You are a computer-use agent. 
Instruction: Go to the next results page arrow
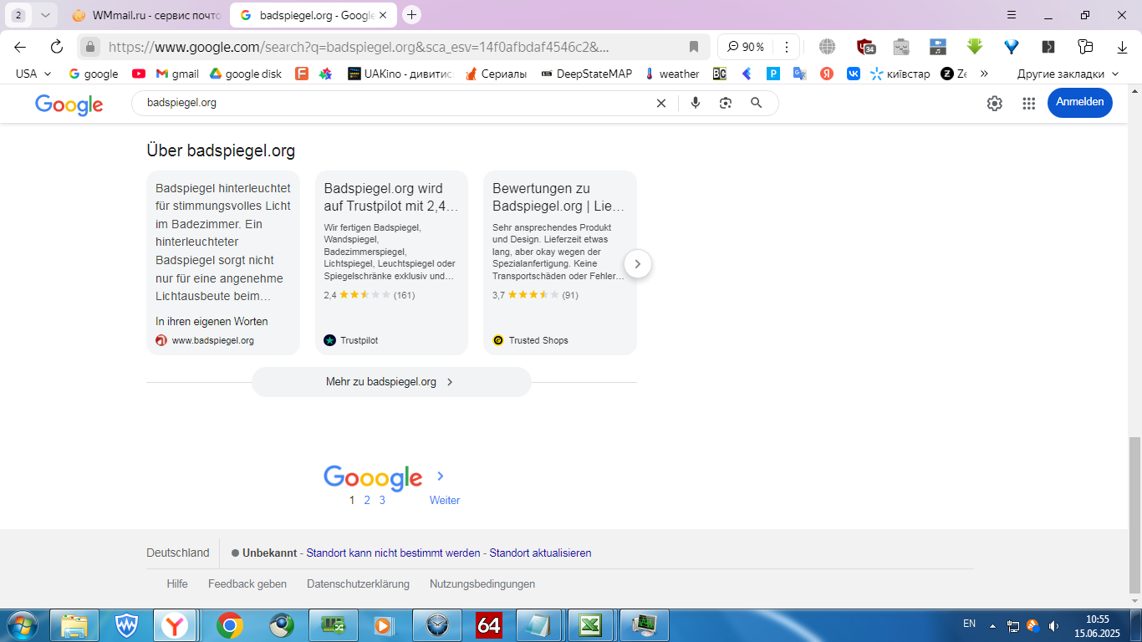(x=441, y=476)
